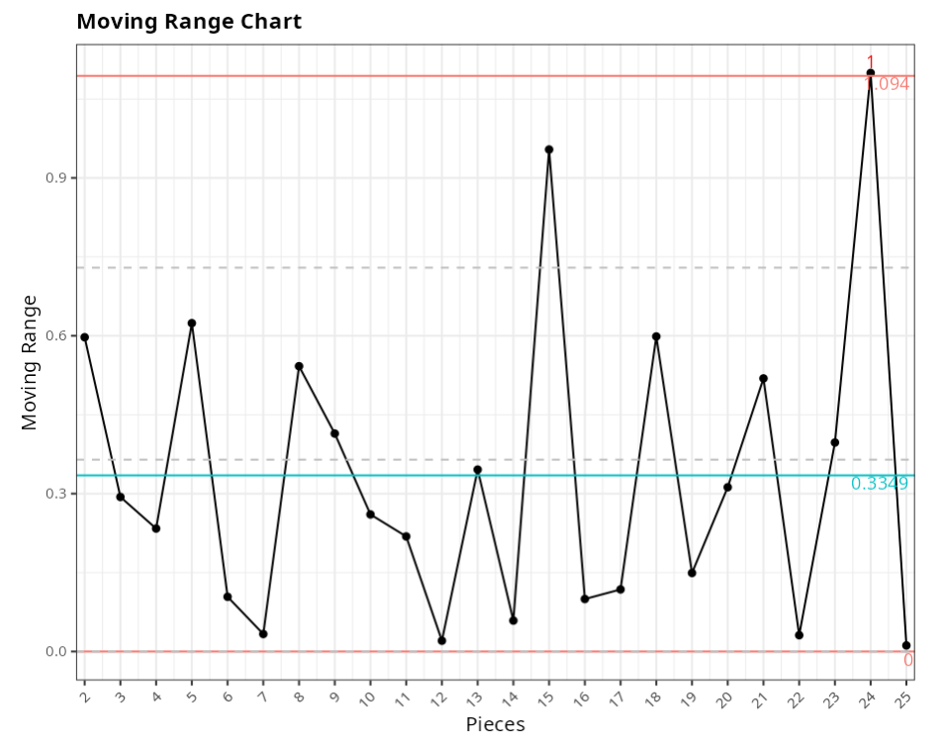Click the cyan 0.3349 center line label

pos(879,484)
